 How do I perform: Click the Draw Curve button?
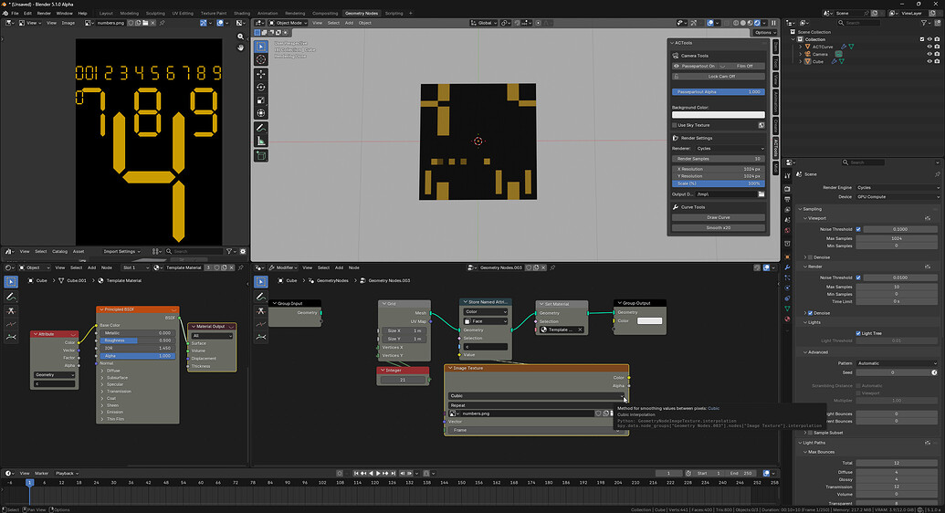point(719,217)
